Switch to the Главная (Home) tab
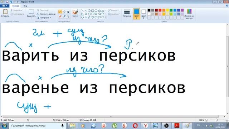Viewport: 229px width, 129px height. click(15, 6)
